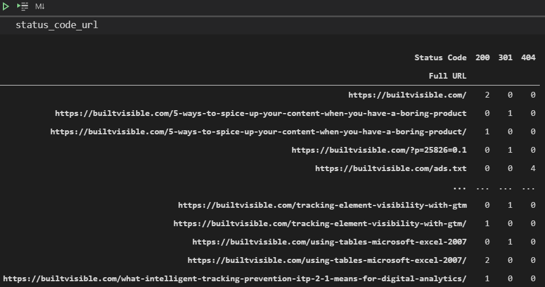Screen dimensions: 545x287
Task: Select the Status Code header label
Action: pyautogui.click(x=440, y=58)
